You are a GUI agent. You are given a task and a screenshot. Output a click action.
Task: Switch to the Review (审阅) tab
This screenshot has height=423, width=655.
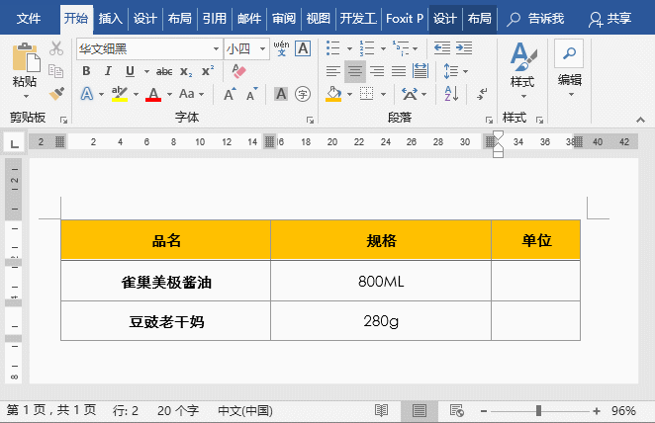(x=283, y=19)
